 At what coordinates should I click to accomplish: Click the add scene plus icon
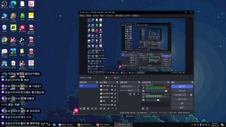[x=81, y=108]
